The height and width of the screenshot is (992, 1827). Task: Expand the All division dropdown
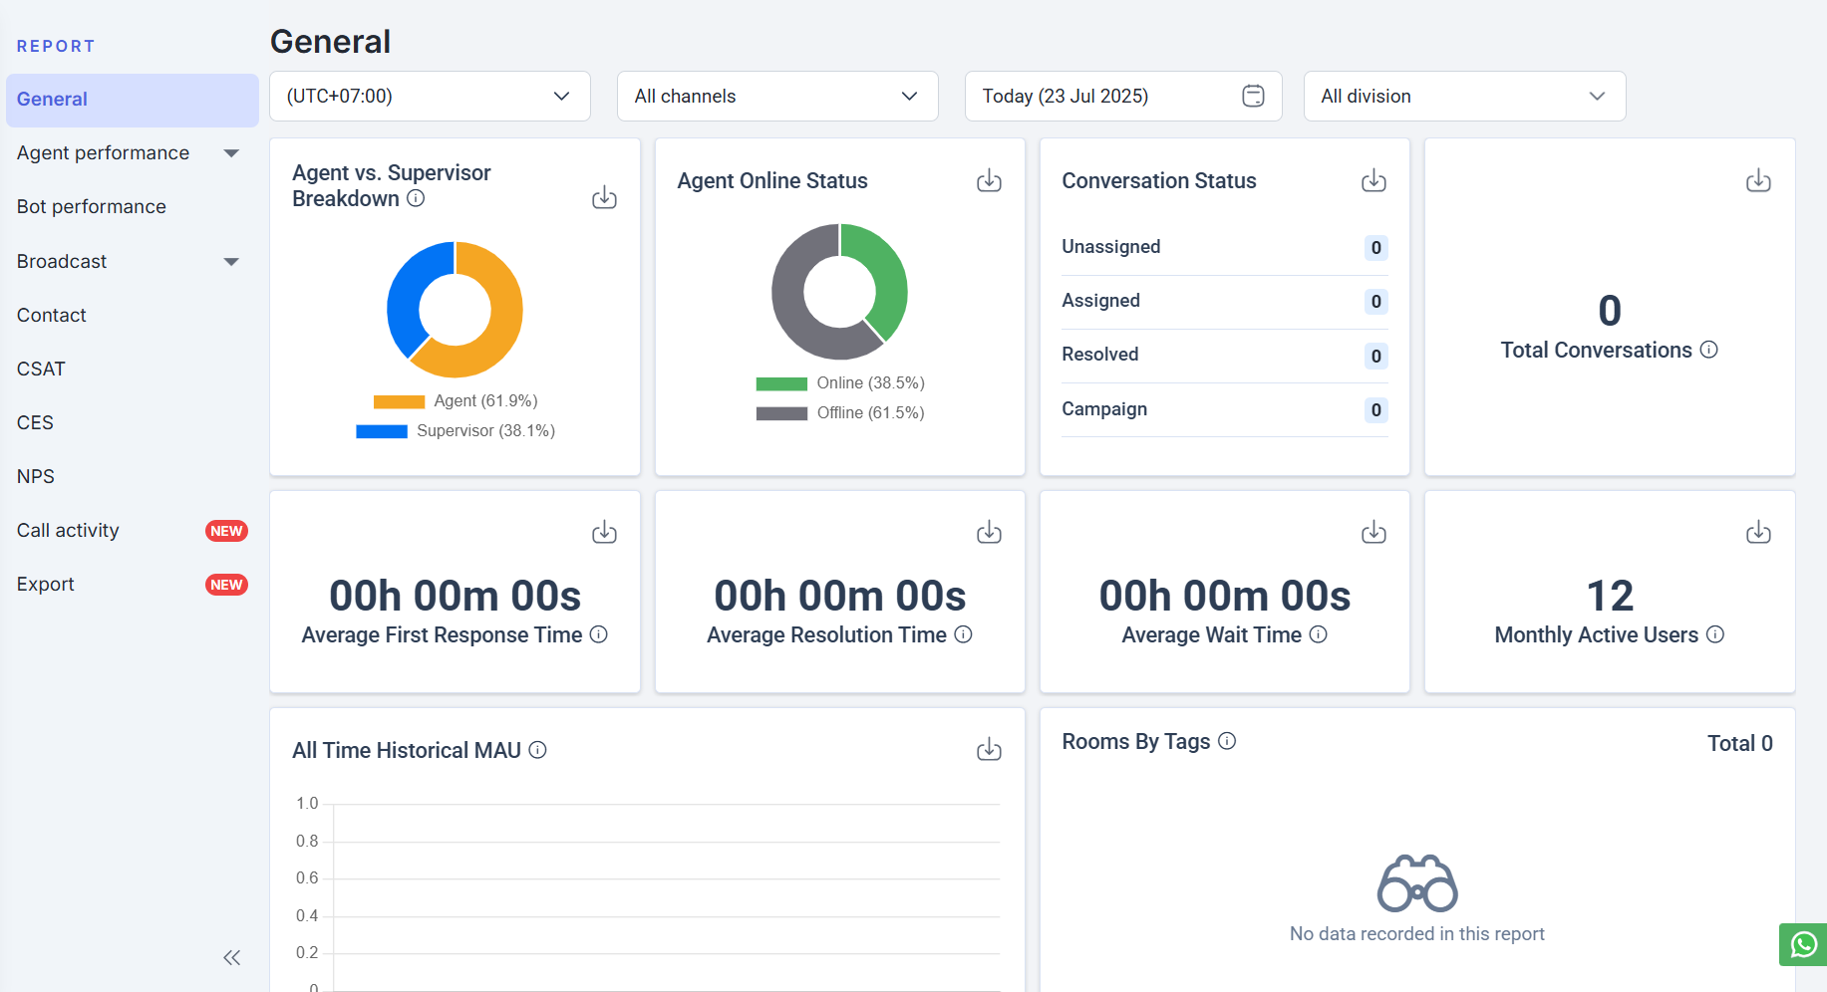(x=1464, y=97)
